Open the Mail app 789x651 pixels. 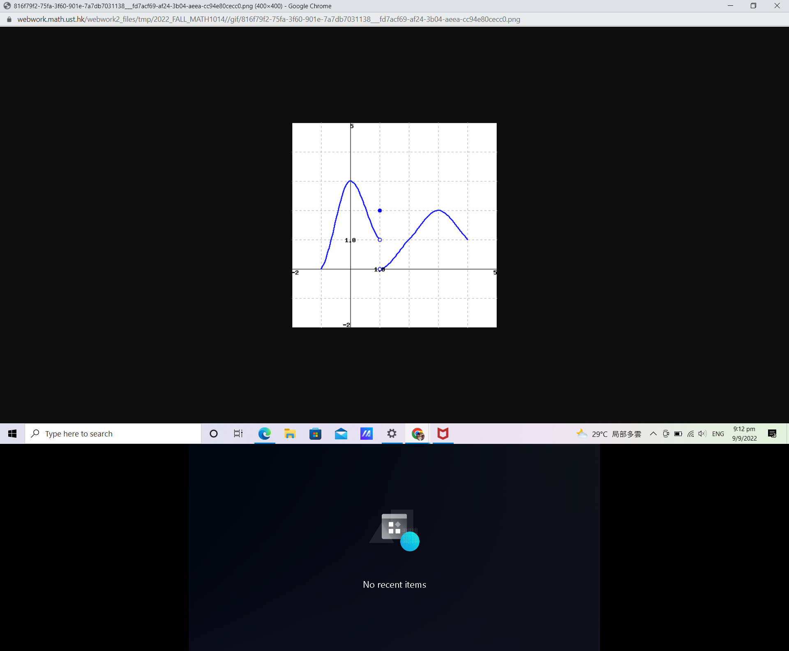pos(341,434)
